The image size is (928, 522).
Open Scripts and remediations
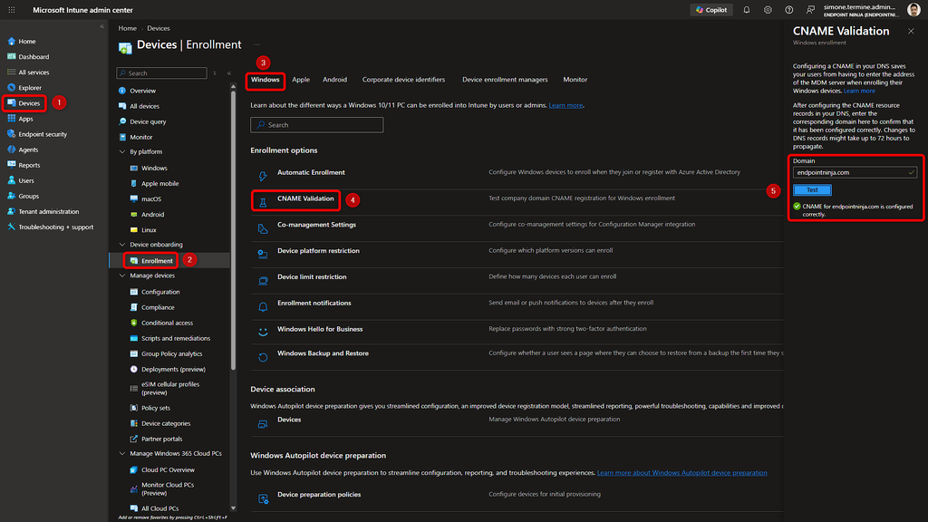[x=176, y=338]
